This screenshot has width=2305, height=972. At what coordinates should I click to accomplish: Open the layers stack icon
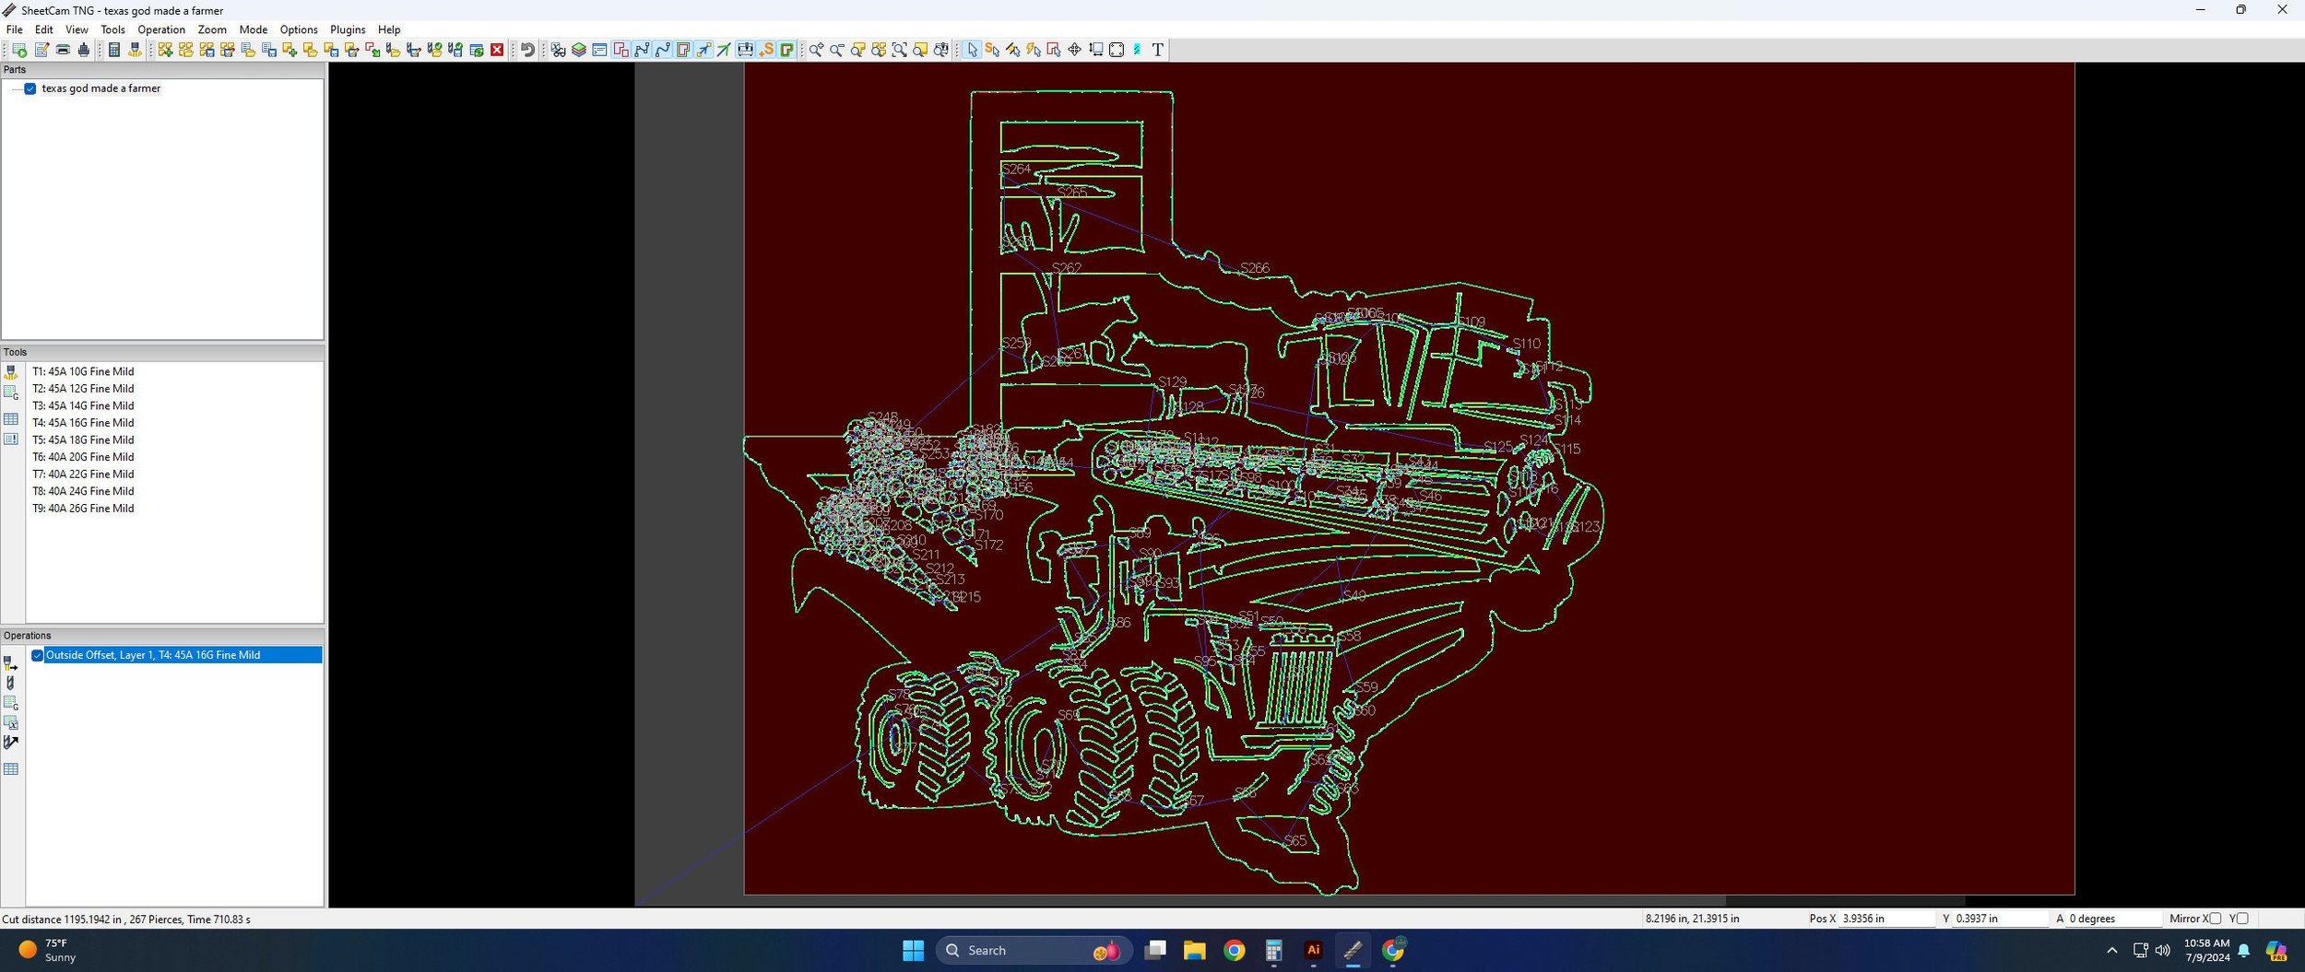(579, 50)
